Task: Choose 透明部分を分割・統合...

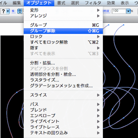Action: pos(63,74)
